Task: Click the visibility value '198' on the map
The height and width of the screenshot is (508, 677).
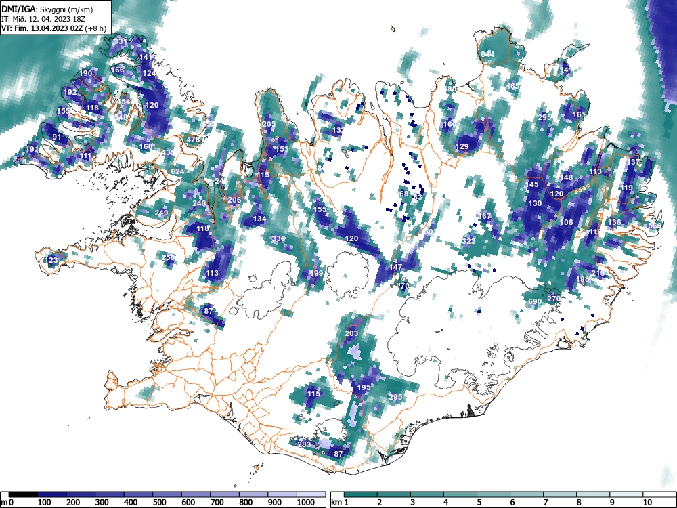Action: coord(582,279)
